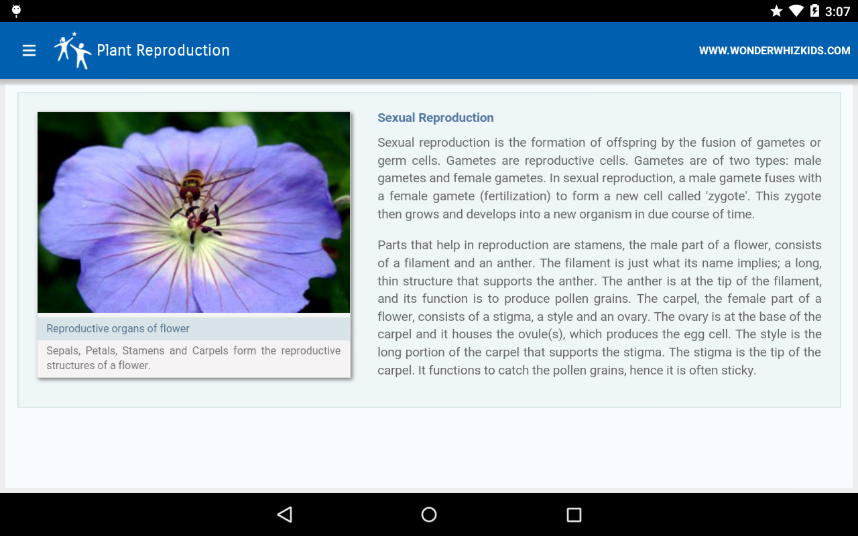Tap the Plant Reproduction title
Screen dimensions: 858x536
pyautogui.click(x=163, y=50)
